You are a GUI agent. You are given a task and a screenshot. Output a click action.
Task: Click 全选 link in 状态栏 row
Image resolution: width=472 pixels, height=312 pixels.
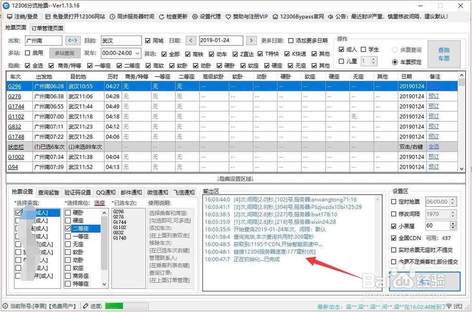pyautogui.click(x=434, y=147)
